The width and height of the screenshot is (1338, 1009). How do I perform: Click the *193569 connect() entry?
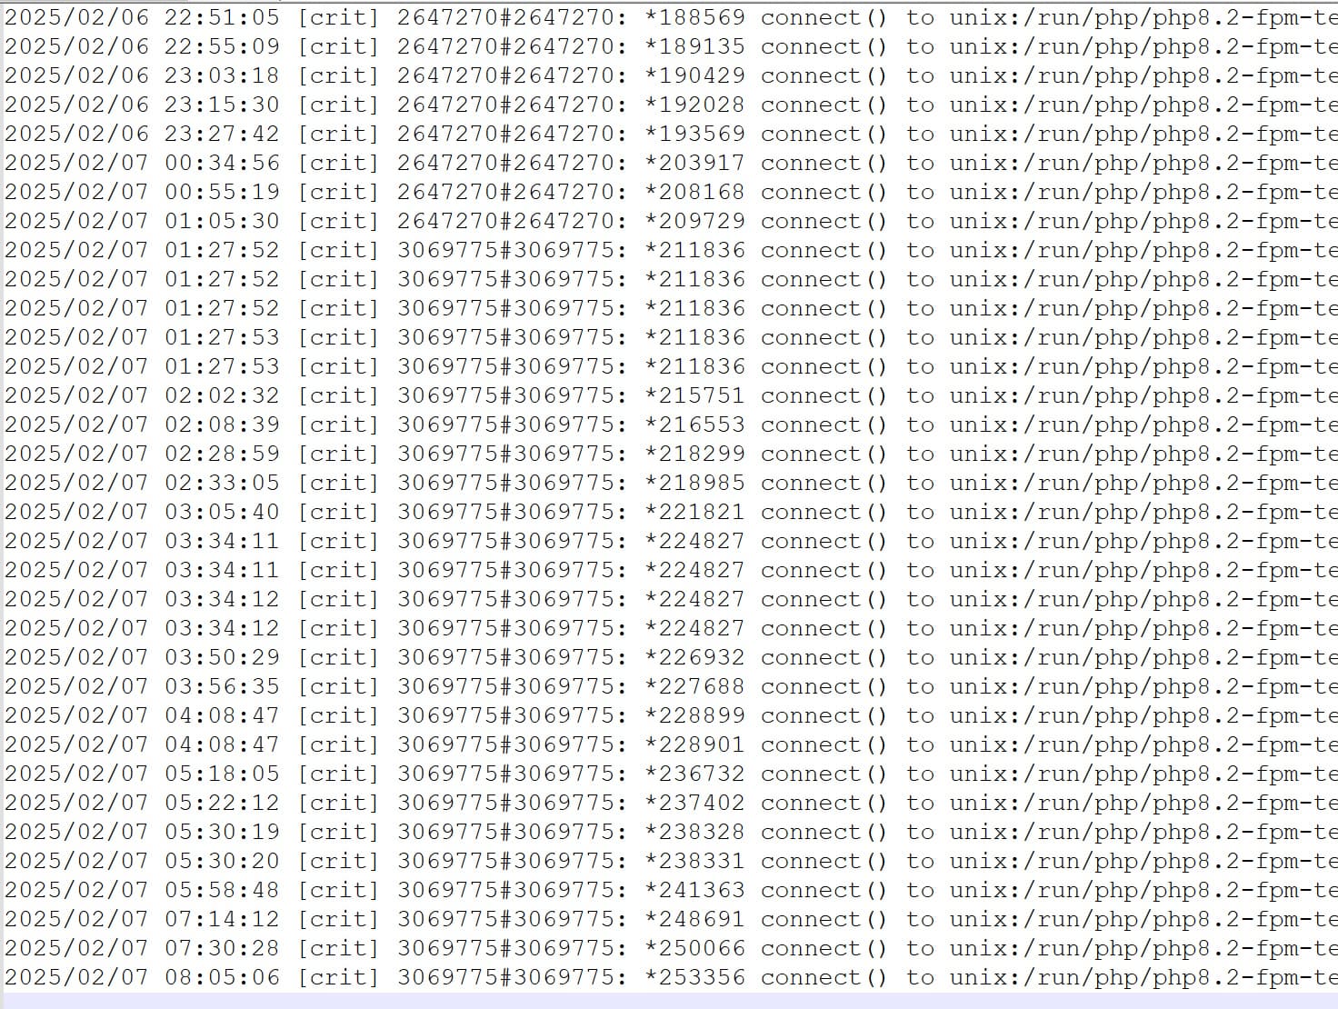click(669, 134)
